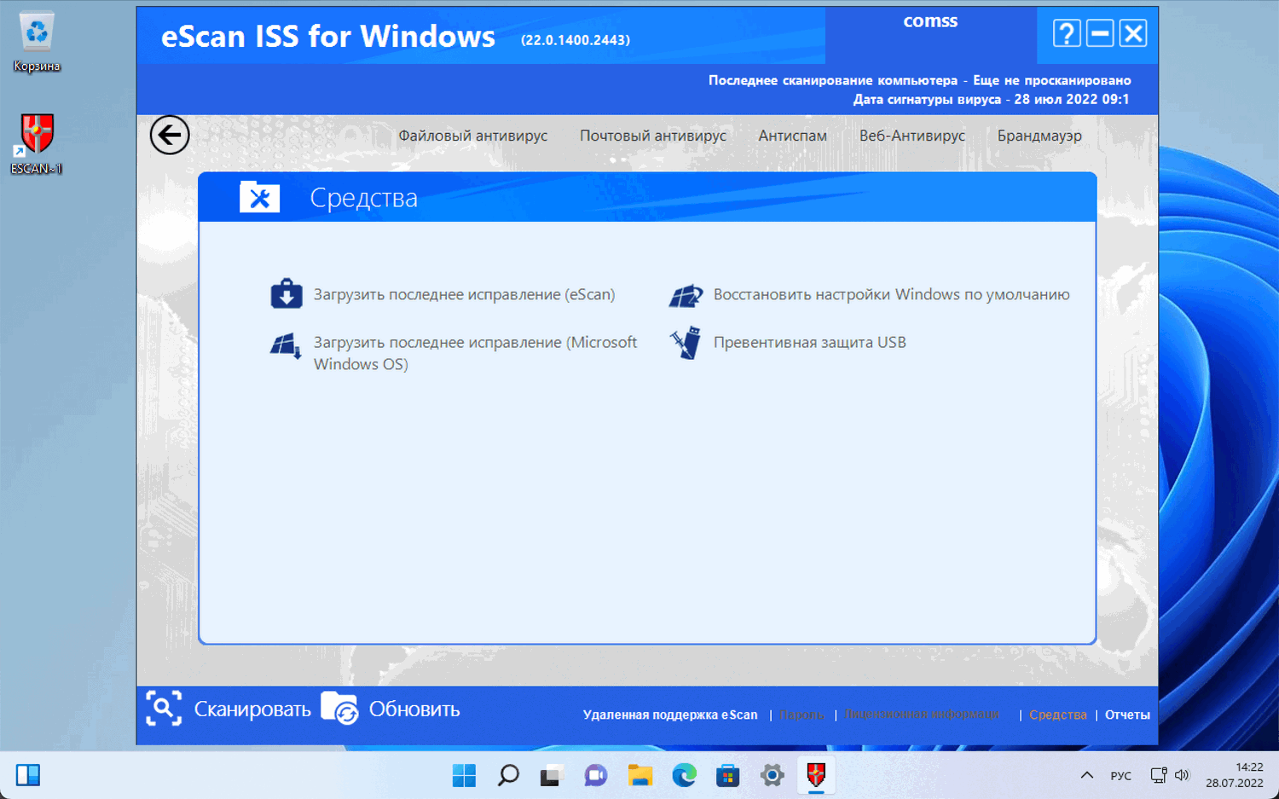Click the Обновить update folder icon
The height and width of the screenshot is (799, 1279).
[339, 708]
